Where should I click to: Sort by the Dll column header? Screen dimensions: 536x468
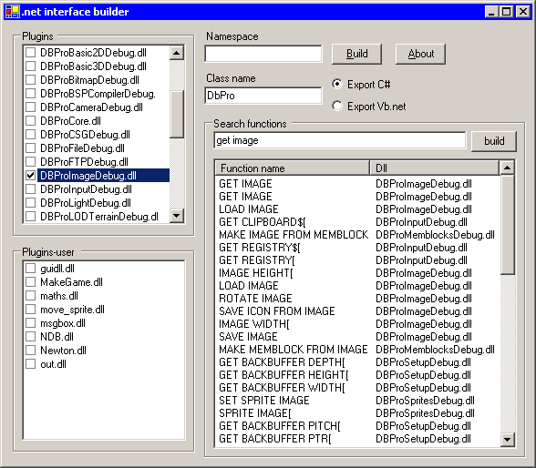(434, 168)
